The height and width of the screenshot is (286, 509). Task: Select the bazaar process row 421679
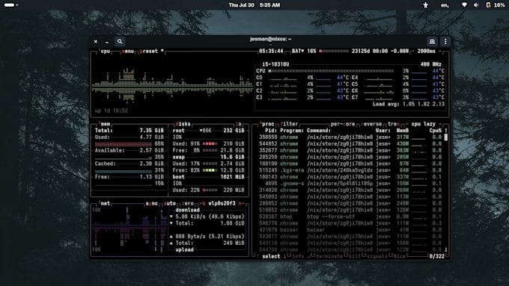(x=350, y=230)
